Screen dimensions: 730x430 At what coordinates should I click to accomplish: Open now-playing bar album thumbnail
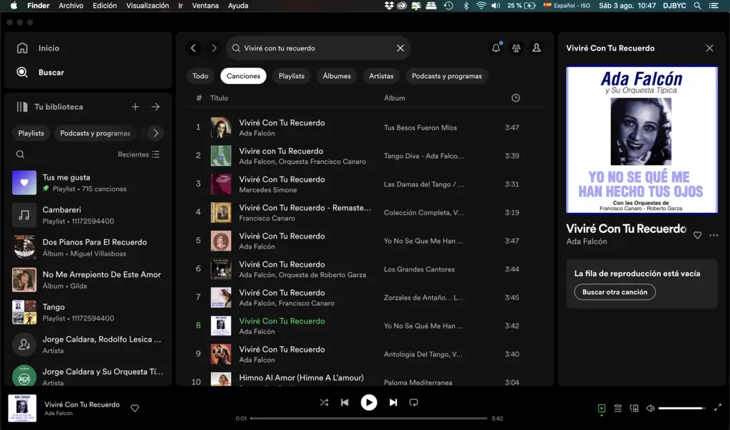[22, 408]
